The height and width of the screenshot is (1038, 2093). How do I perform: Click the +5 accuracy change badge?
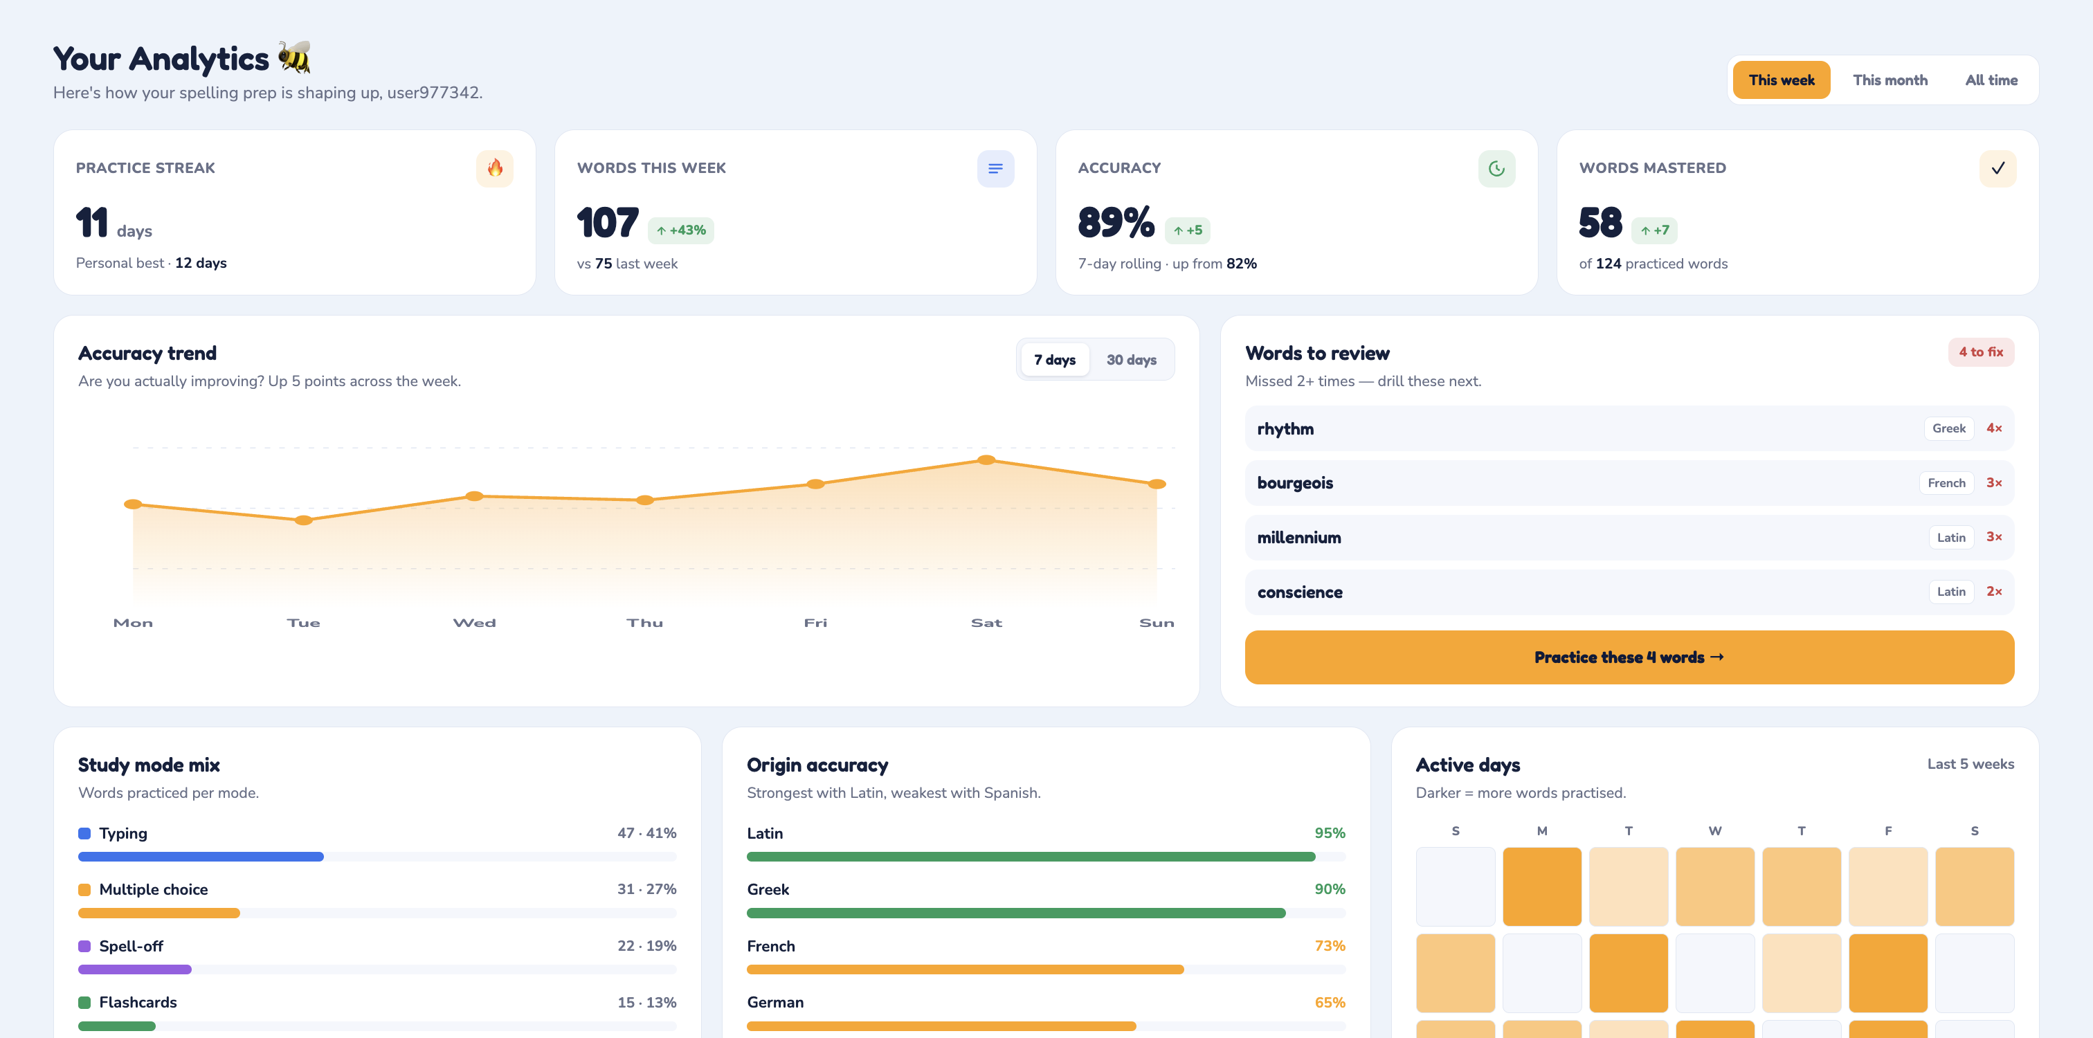pyautogui.click(x=1187, y=230)
